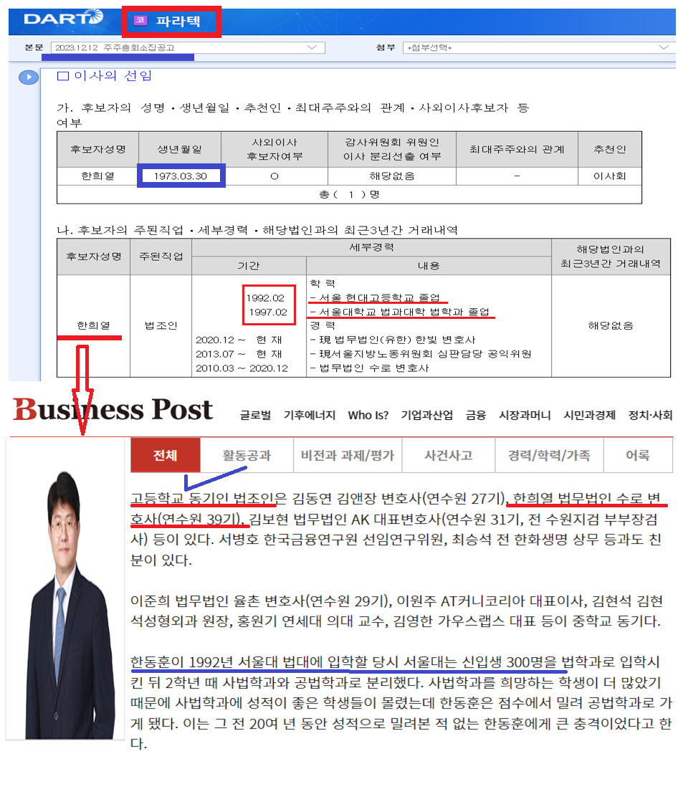This screenshot has width=678, height=789.
Task: Open the 본문 document dropdown
Action: [x=188, y=48]
